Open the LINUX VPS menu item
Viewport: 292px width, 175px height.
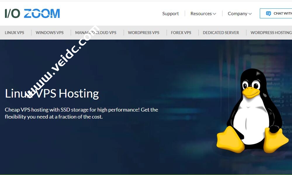tap(15, 33)
